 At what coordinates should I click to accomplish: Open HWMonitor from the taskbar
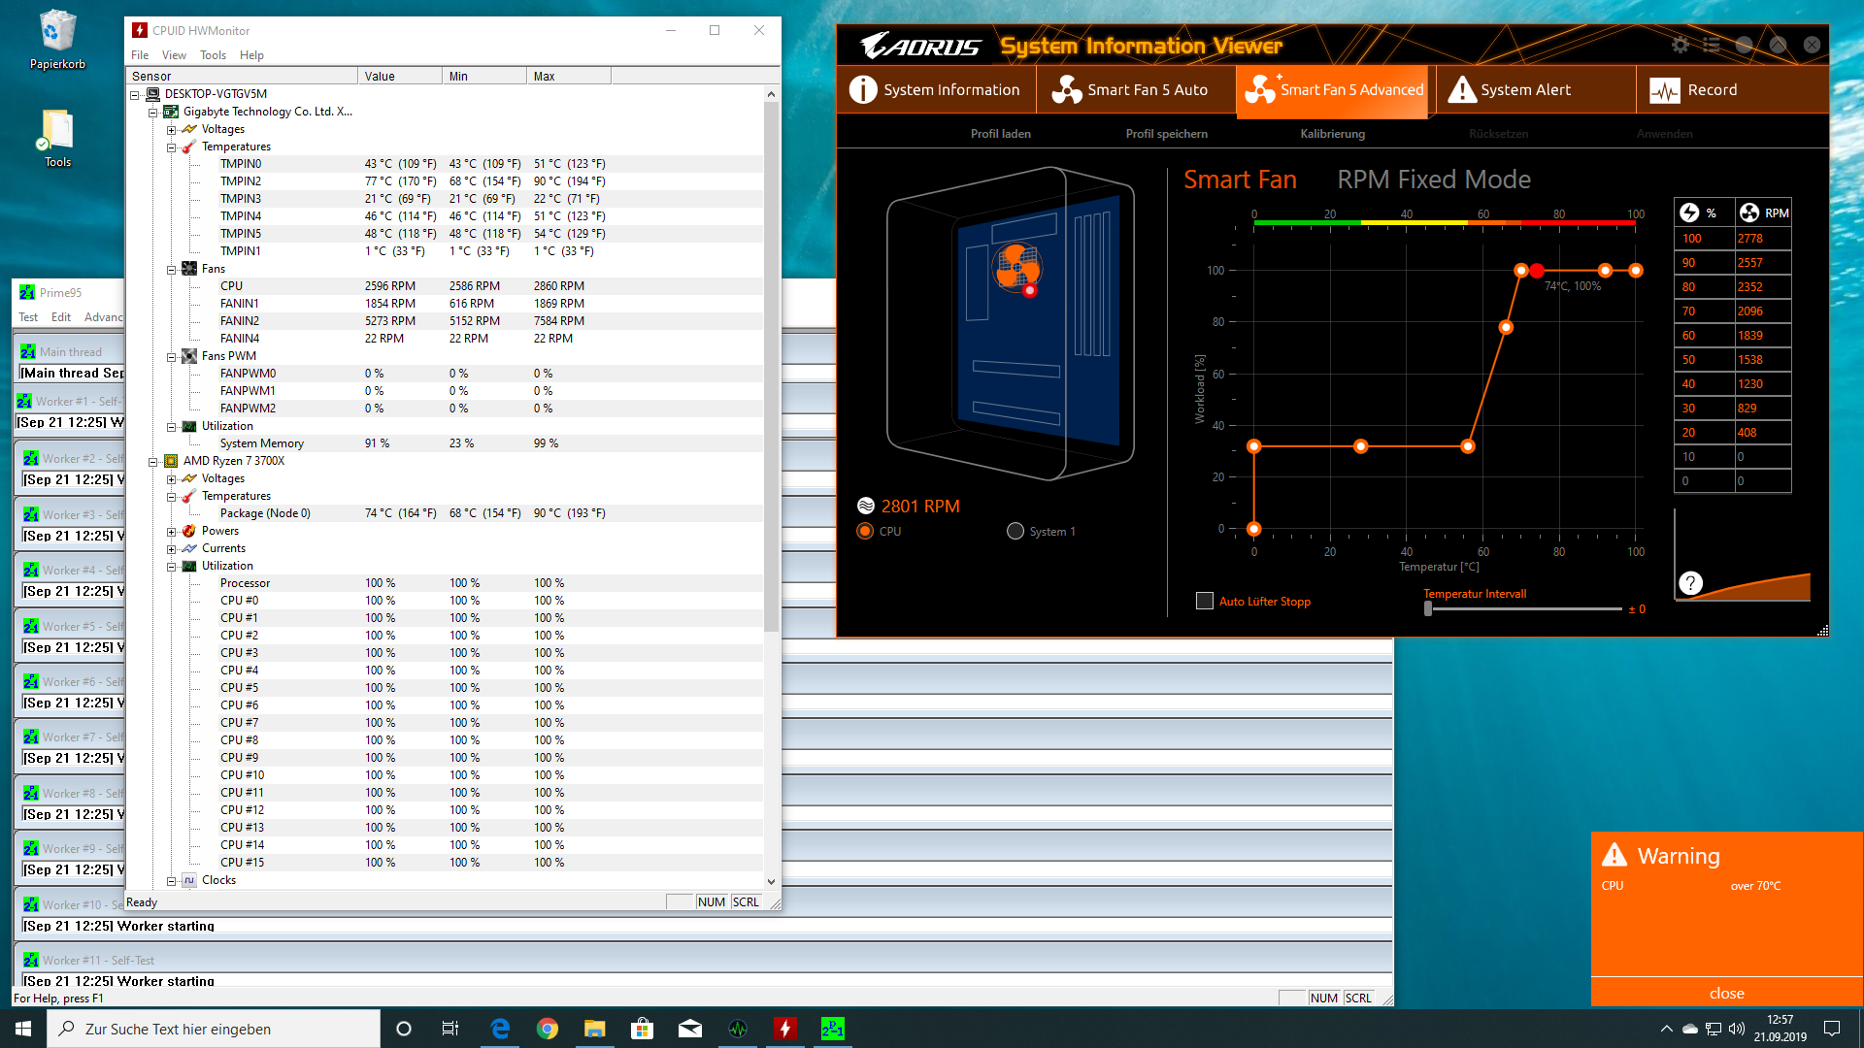pos(785,1029)
